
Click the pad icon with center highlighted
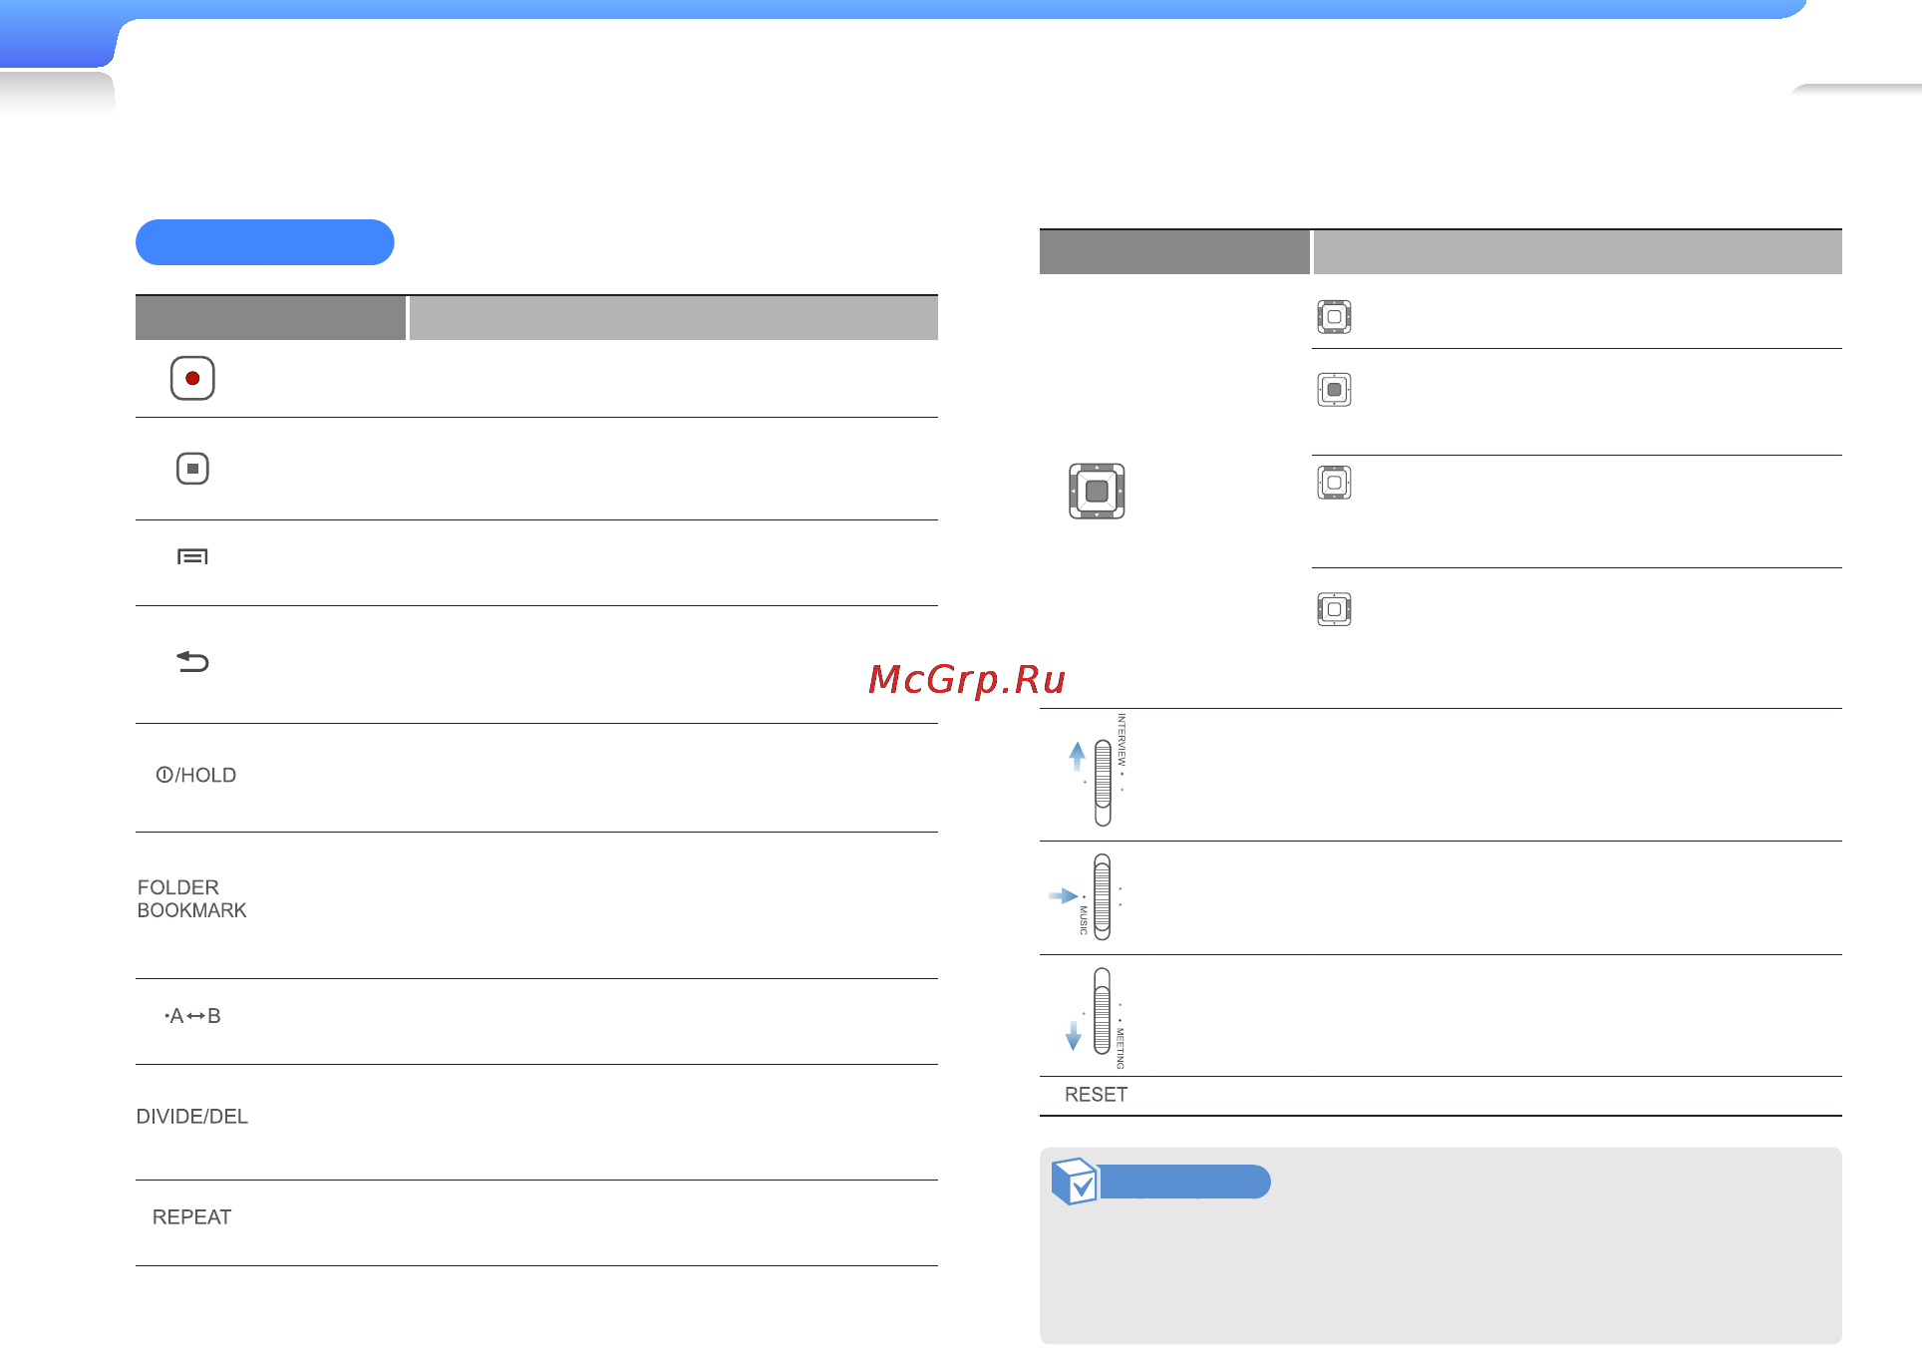click(x=1334, y=390)
